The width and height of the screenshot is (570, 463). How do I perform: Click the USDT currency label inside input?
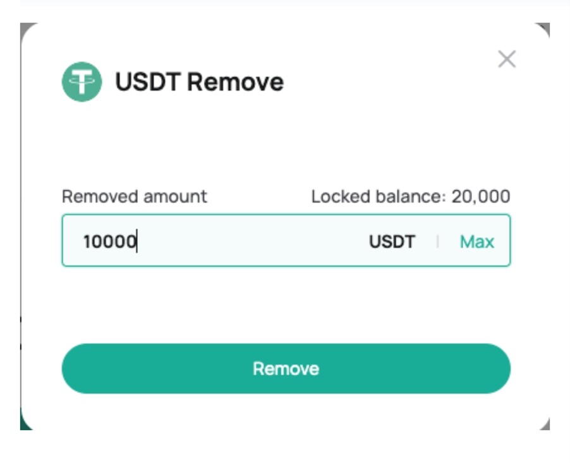pyautogui.click(x=392, y=242)
